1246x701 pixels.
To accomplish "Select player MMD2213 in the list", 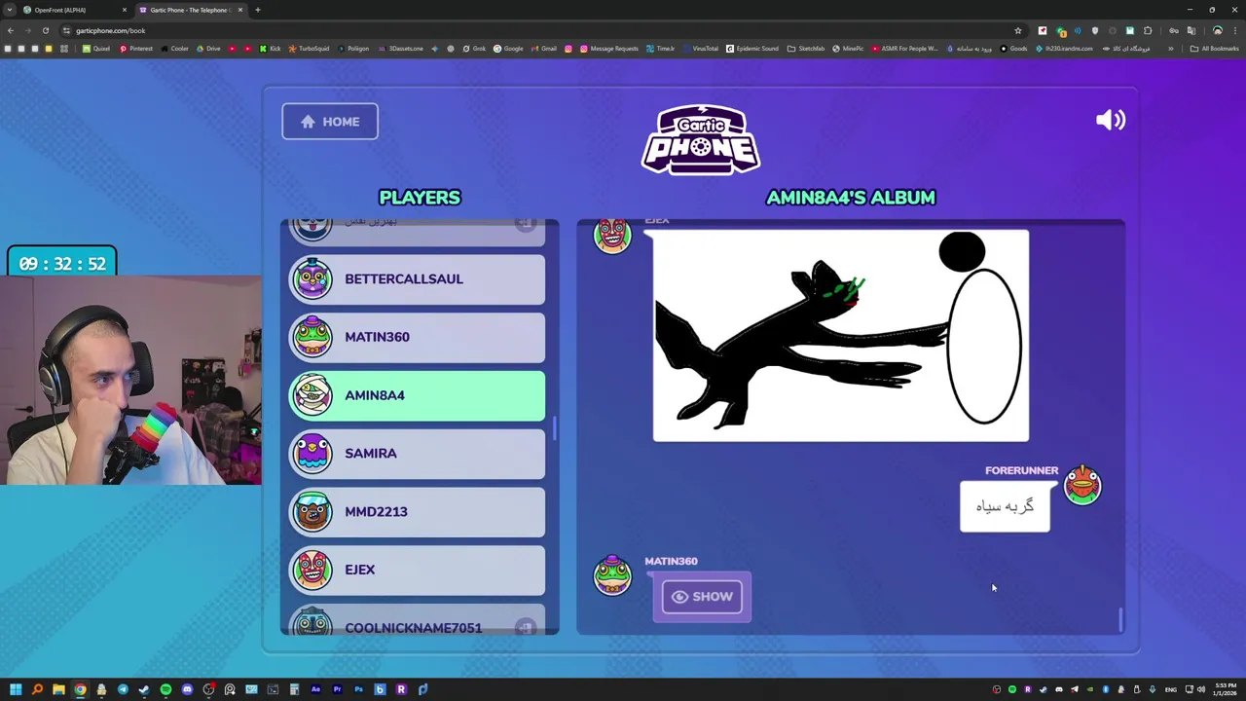I will tap(418, 511).
